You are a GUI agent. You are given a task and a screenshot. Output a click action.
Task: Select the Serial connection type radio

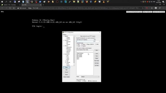(x=77, y=46)
